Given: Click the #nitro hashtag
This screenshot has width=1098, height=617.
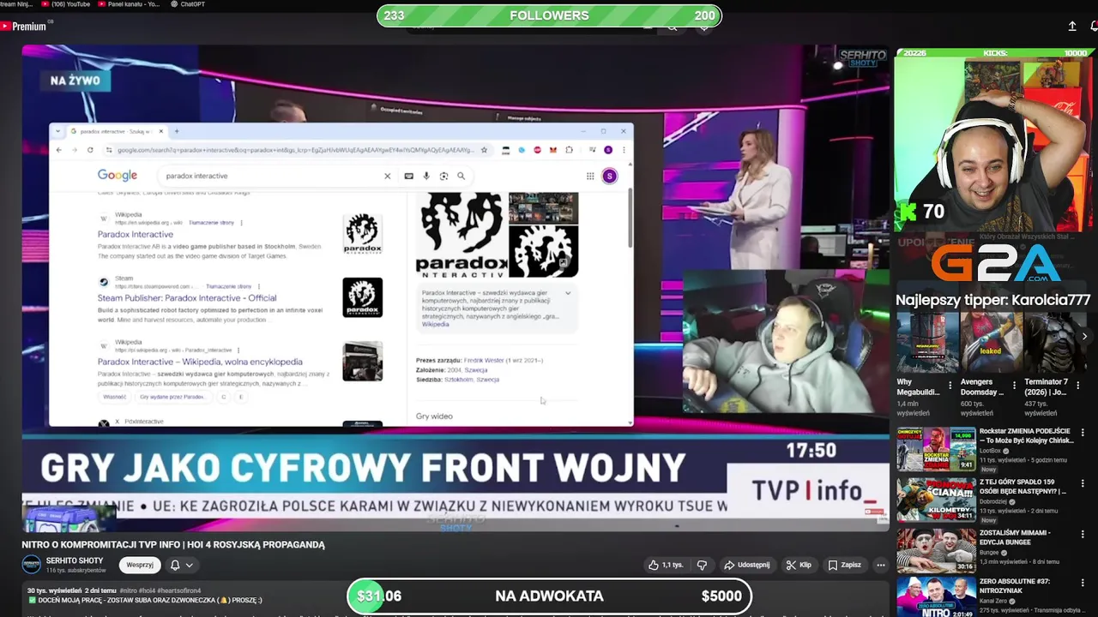Looking at the screenshot, I should (129, 590).
